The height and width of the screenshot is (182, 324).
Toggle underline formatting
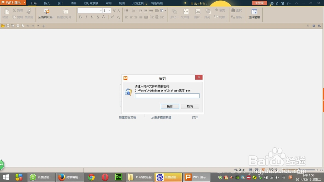tap(92, 17)
